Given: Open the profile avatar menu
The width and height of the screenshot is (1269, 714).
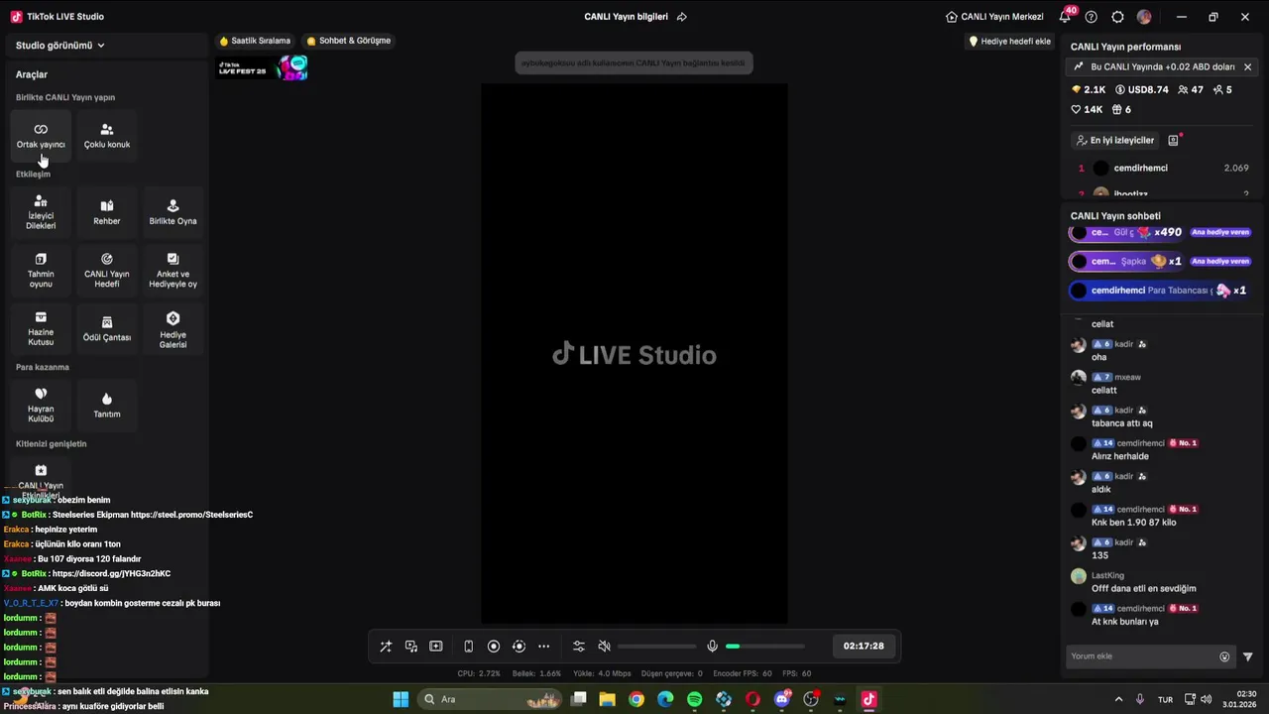Looking at the screenshot, I should coord(1144,17).
